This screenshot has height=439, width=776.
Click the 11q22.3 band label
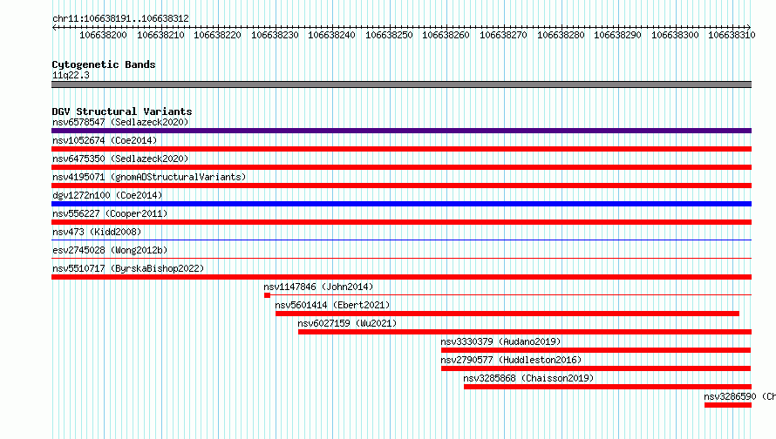pyautogui.click(x=71, y=75)
